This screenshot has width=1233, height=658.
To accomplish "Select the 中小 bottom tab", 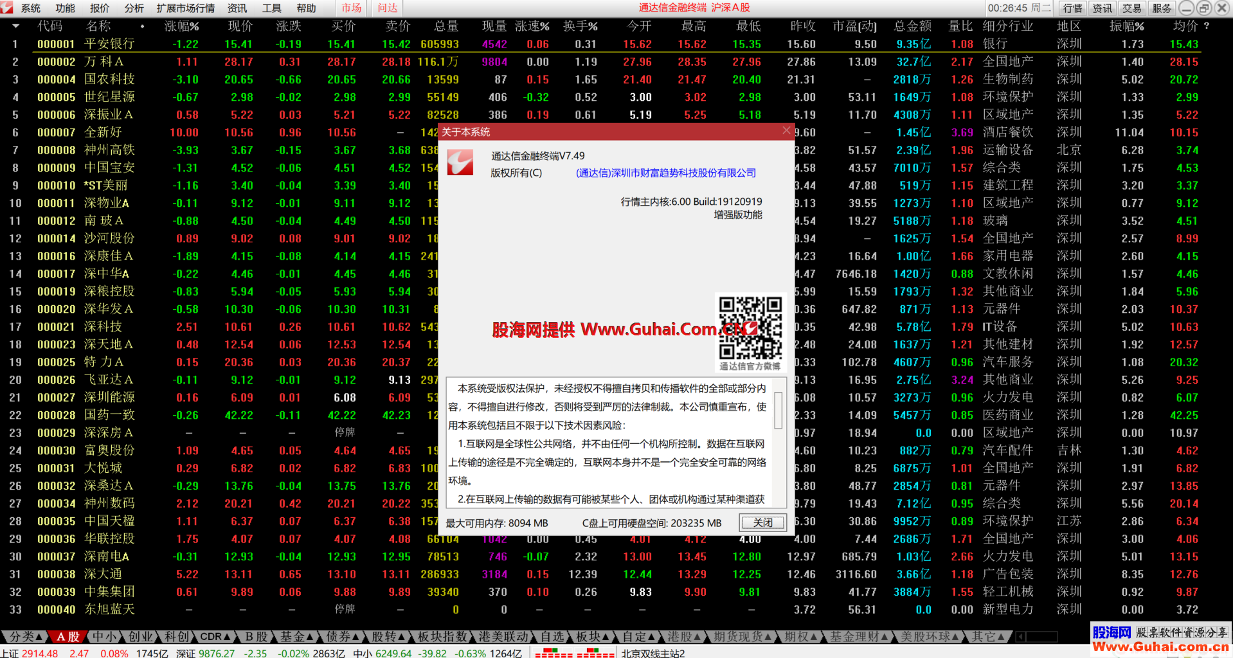I will (104, 637).
